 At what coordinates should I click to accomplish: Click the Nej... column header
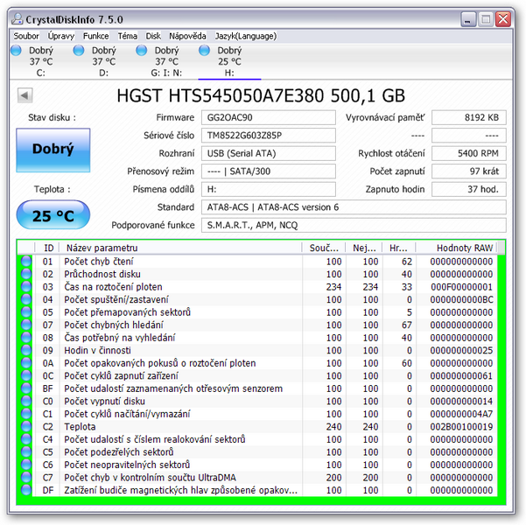pos(364,248)
